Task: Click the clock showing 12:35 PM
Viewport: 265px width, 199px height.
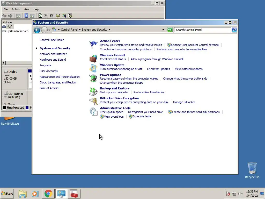Action: (x=252, y=191)
